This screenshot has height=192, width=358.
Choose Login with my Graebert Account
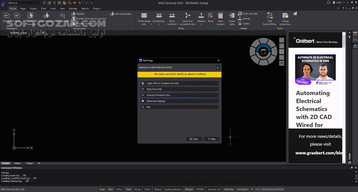179,83
